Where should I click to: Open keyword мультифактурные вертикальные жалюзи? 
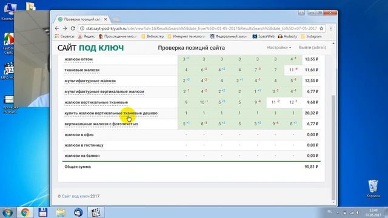[104, 91]
